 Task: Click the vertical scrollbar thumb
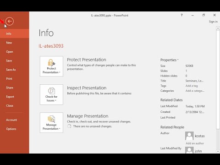[x=218, y=79]
